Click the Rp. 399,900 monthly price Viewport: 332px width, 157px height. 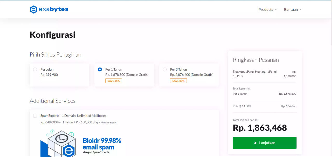tap(49, 75)
